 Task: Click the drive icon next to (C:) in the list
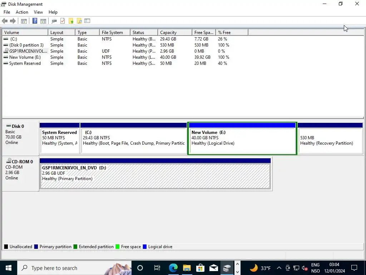[x=6, y=39]
